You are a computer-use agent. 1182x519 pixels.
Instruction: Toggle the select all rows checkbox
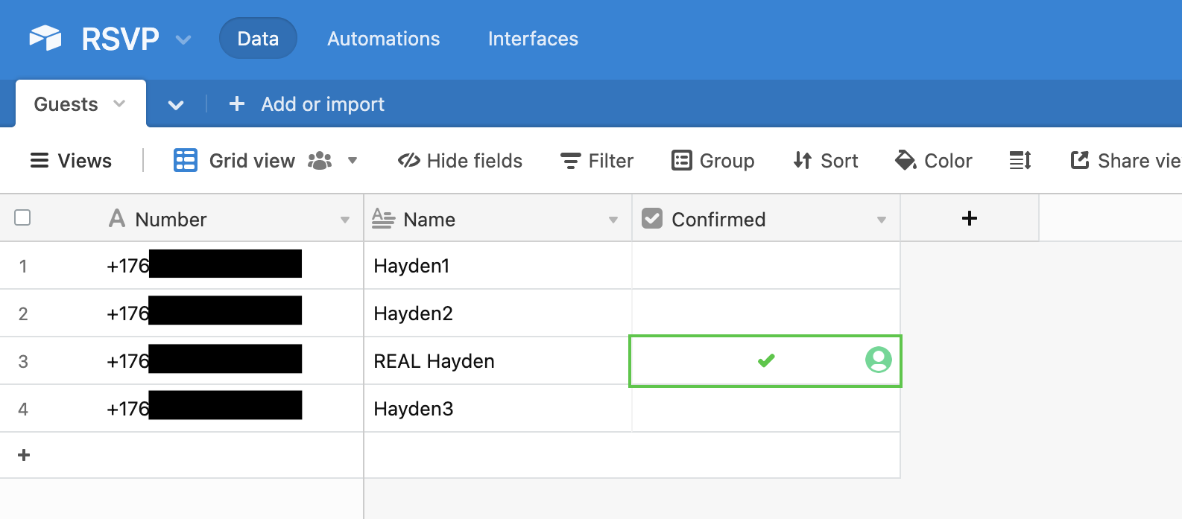click(22, 217)
